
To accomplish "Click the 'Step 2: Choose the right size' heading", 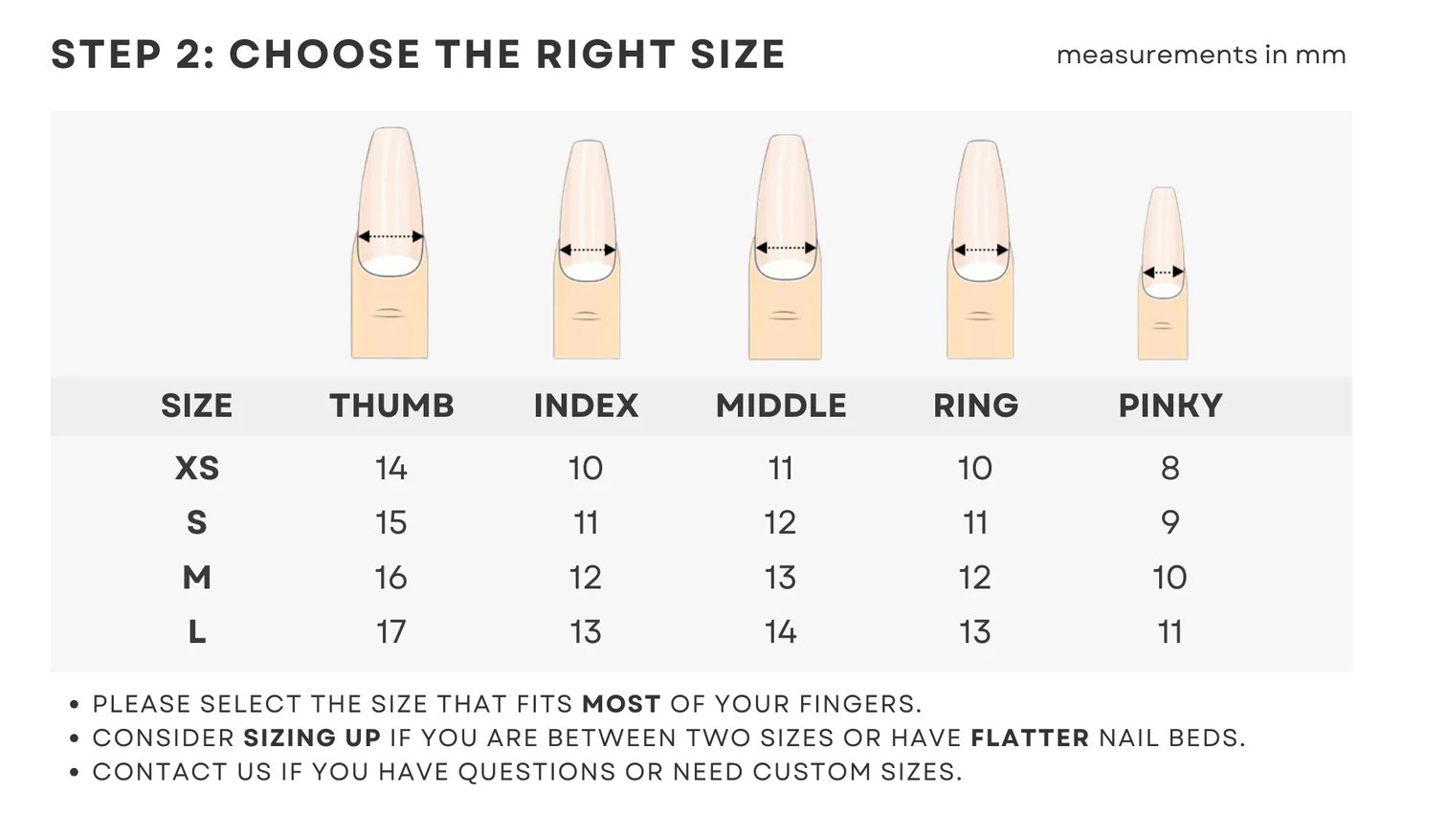I will pos(418,55).
